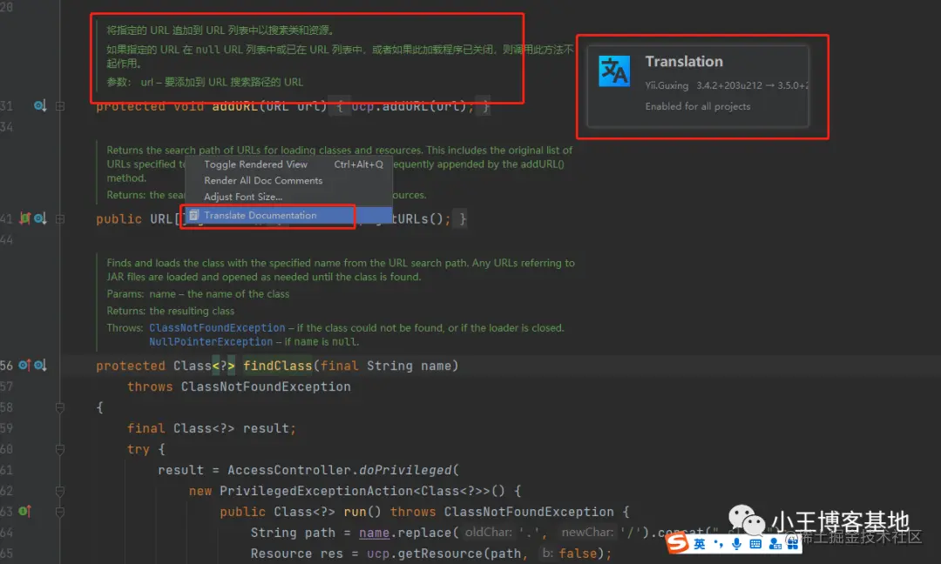Image resolution: width=941 pixels, height=564 pixels.
Task: Click the Sogou user account icon
Action: coord(775,544)
